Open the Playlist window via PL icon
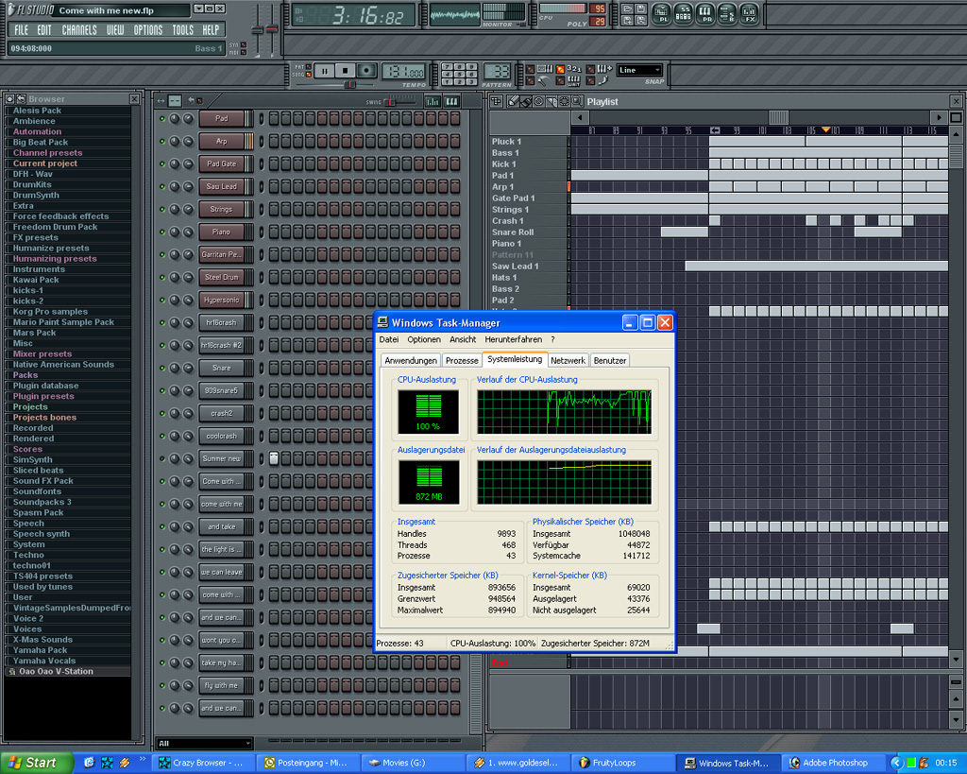 click(662, 13)
